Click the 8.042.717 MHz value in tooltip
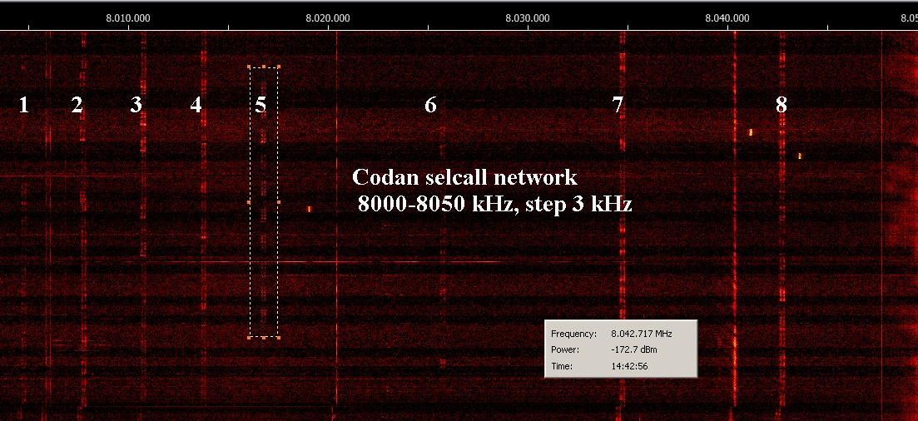Screen dimensions: 918x421 tap(642, 334)
